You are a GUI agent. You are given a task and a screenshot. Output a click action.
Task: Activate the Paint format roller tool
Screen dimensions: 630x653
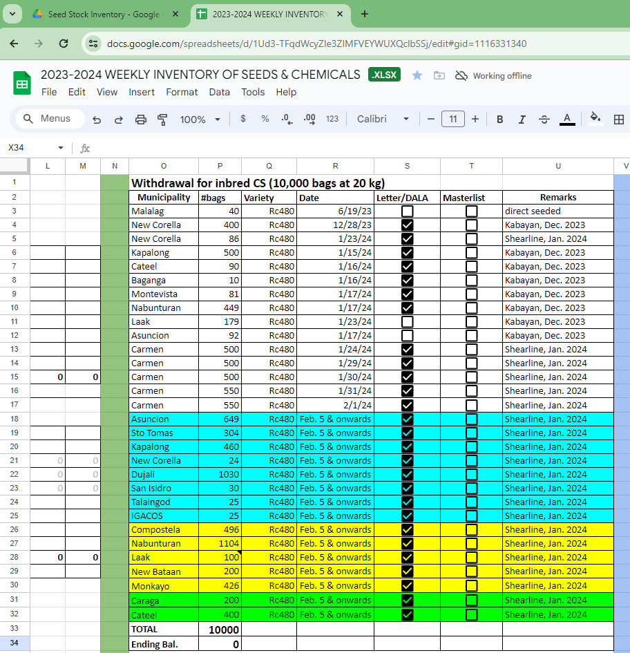click(x=163, y=120)
